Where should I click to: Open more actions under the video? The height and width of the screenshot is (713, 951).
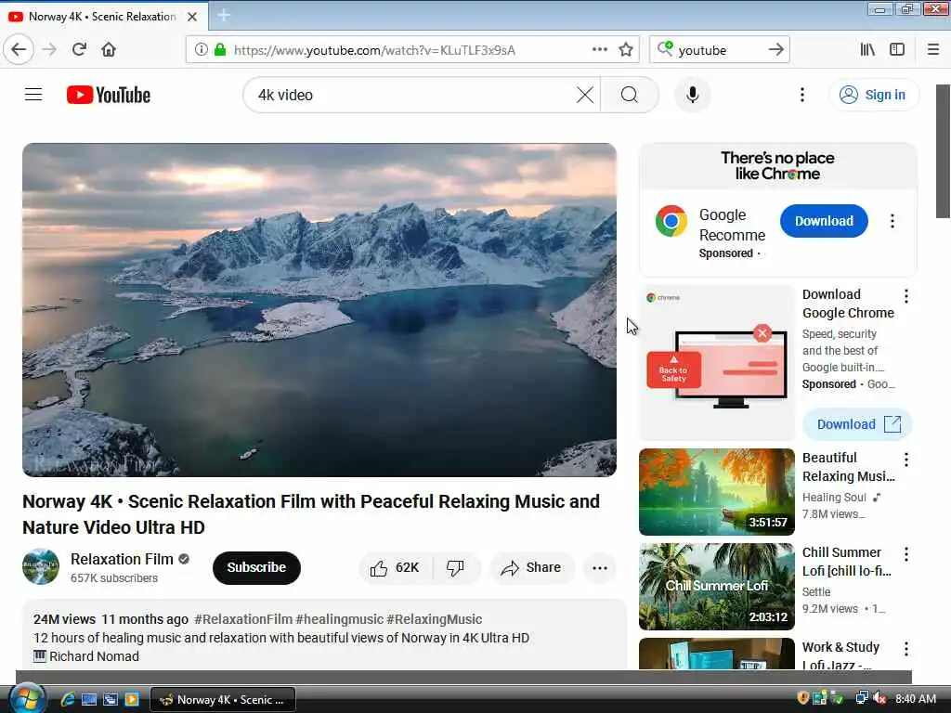[x=600, y=568]
